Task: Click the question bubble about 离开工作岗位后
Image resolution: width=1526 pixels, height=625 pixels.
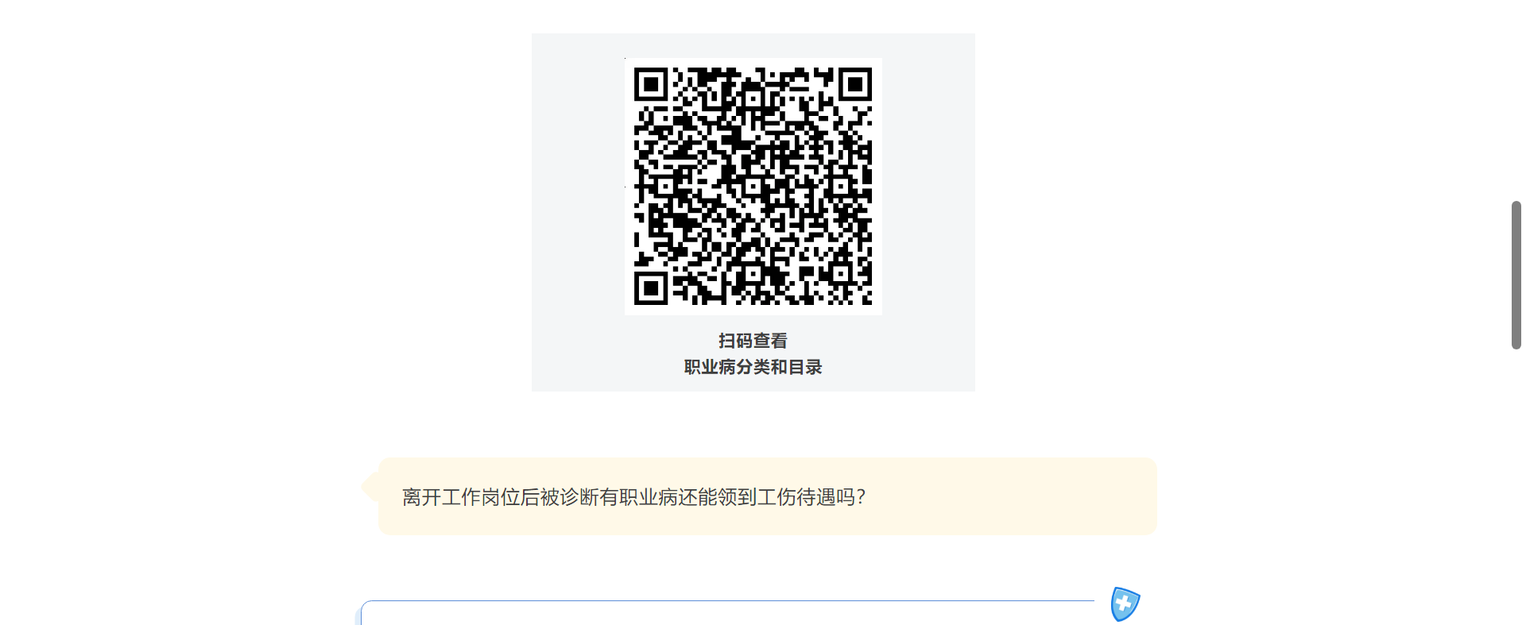Action: tap(767, 496)
